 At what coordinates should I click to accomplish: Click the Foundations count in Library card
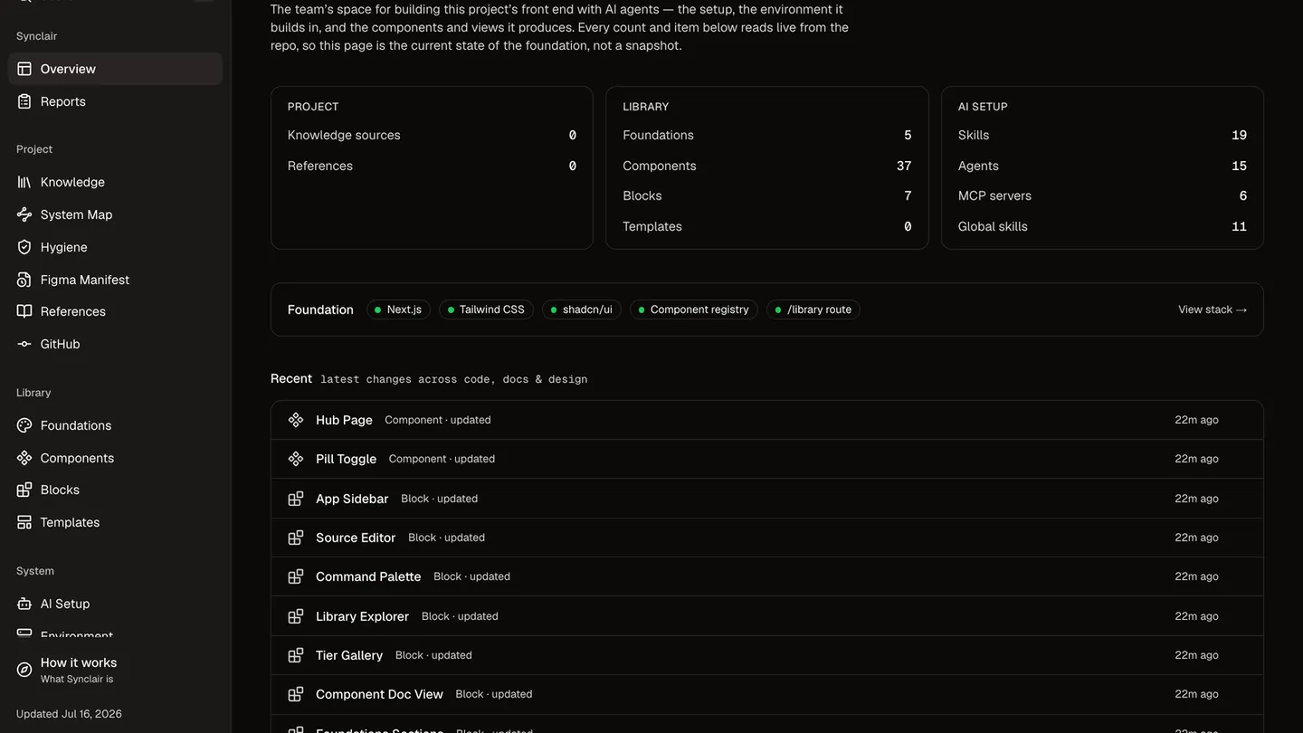tap(908, 135)
